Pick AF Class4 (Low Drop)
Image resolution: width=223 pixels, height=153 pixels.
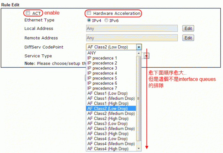[x=111, y=139]
